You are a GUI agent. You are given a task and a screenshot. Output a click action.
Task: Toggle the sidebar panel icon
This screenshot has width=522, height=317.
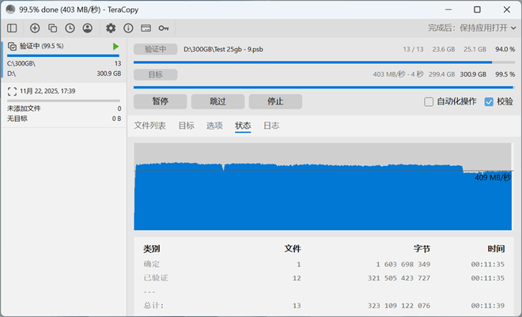12,28
